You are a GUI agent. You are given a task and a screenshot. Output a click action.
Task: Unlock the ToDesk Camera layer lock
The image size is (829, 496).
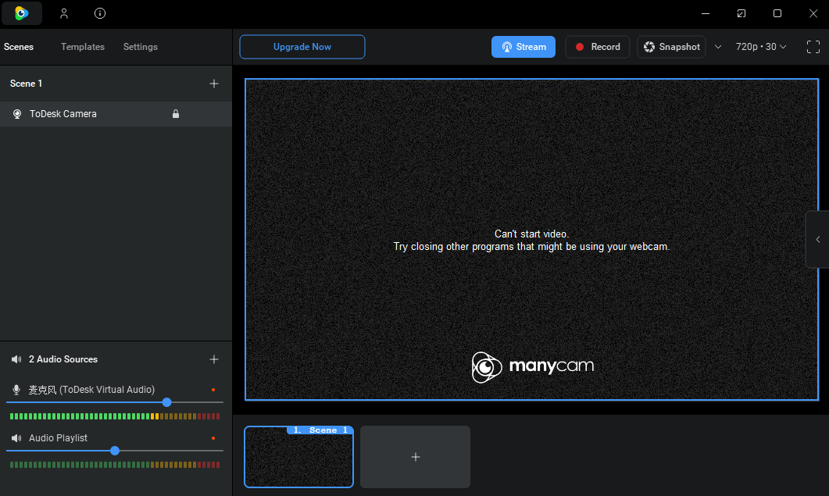(176, 113)
